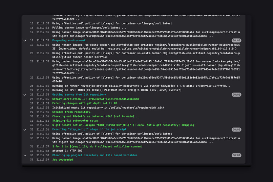Click the 'Preparing environment' section header

pyautogui.click(x=69, y=40)
